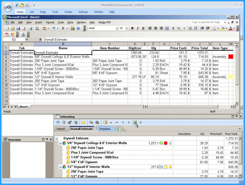
Task: Click the first list view icon in Estimating toolbar
Action: [58, 122]
